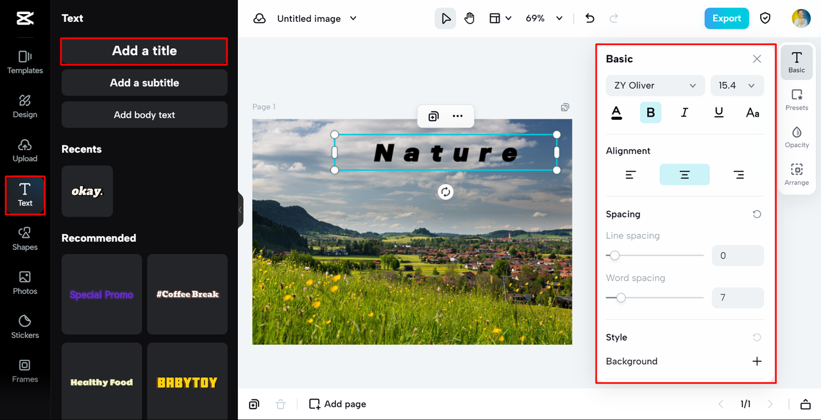Duplicate text with floating toolbar icon
Screen dimensions: 821x420
tap(434, 116)
